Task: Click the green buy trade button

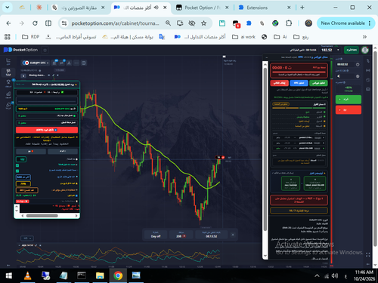Action: click(349, 100)
